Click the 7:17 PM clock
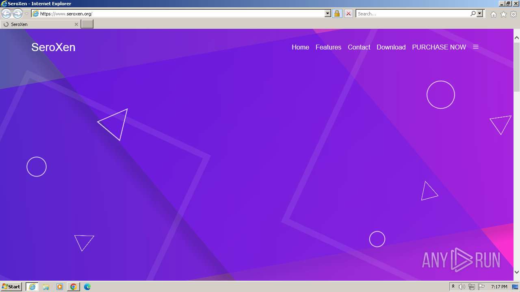The height and width of the screenshot is (292, 520). pyautogui.click(x=499, y=287)
